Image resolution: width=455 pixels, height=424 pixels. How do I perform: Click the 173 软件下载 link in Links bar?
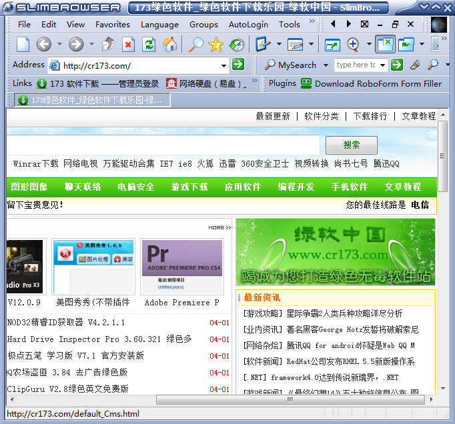pyautogui.click(x=98, y=84)
